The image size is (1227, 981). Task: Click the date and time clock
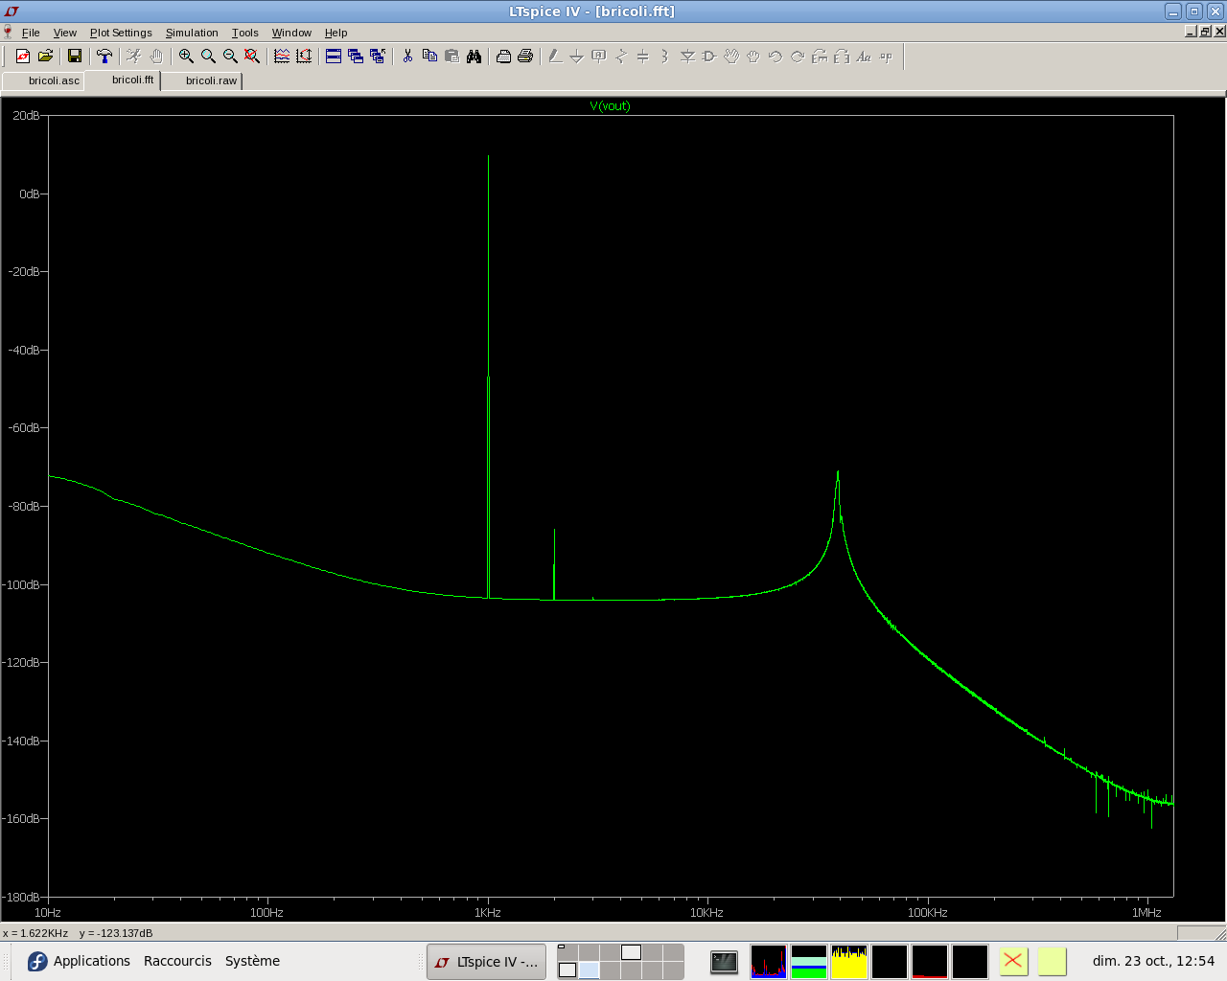(x=1153, y=961)
